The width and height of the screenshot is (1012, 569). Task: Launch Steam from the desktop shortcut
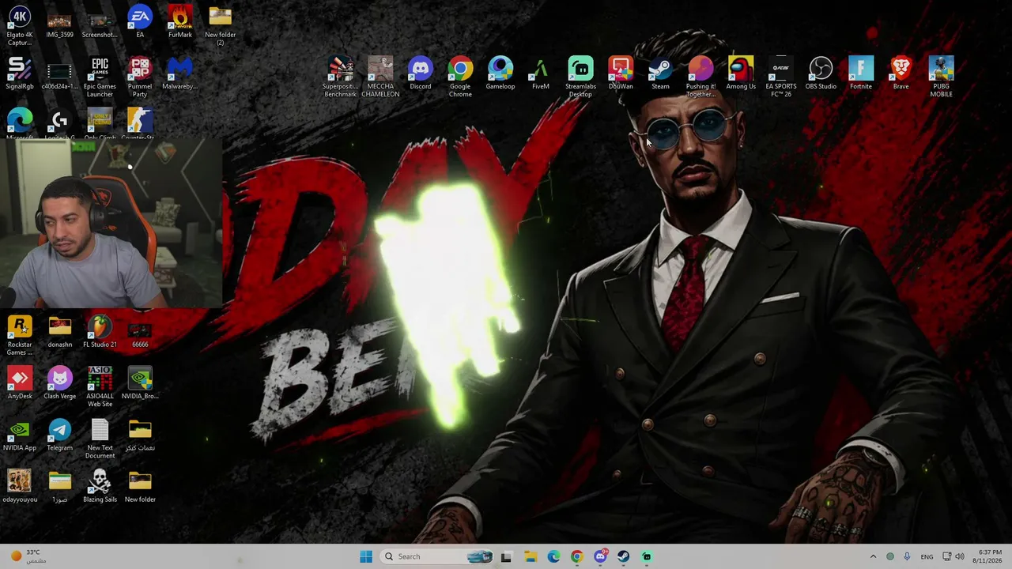[660, 73]
